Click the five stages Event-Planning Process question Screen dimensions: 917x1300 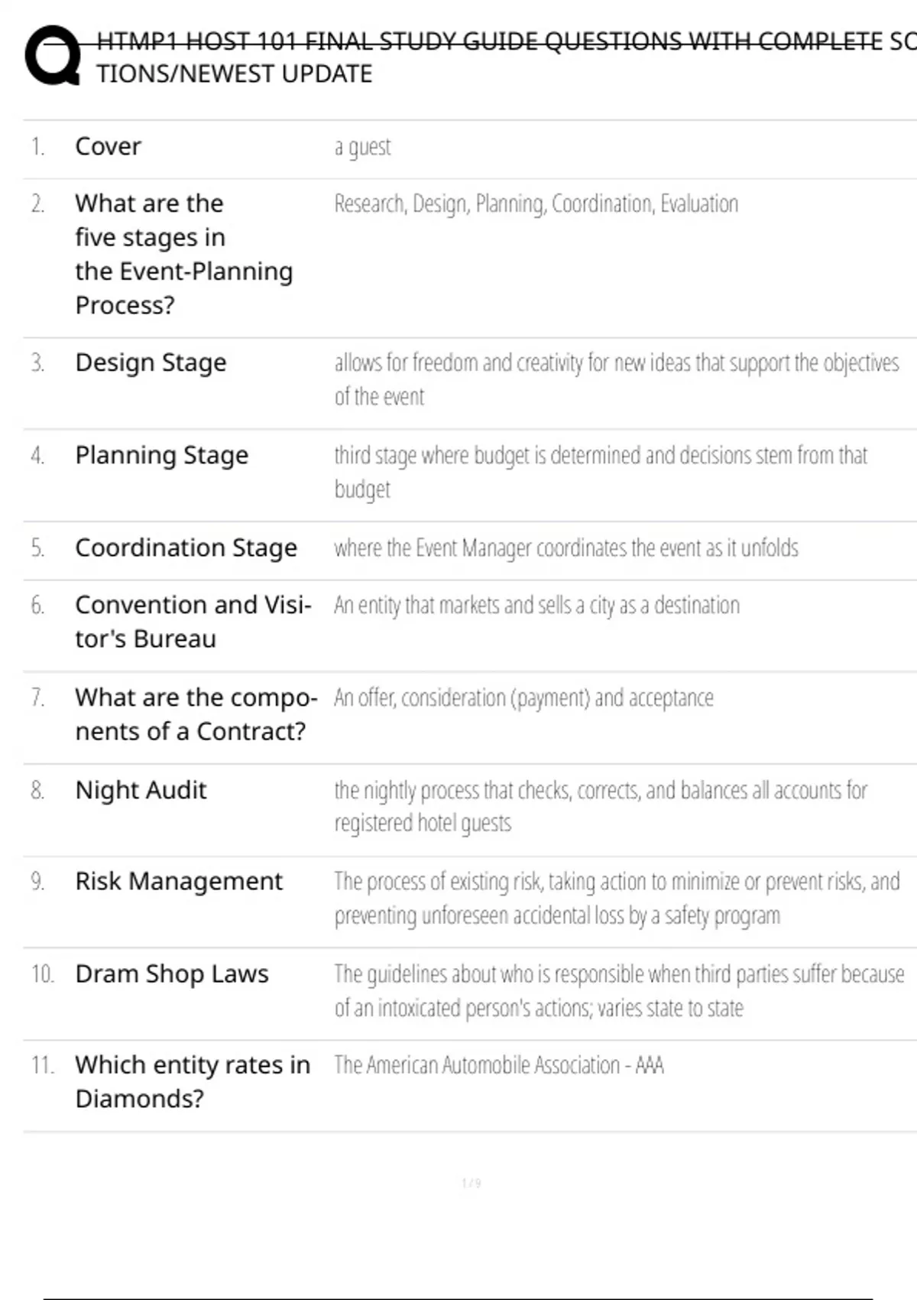click(x=183, y=254)
